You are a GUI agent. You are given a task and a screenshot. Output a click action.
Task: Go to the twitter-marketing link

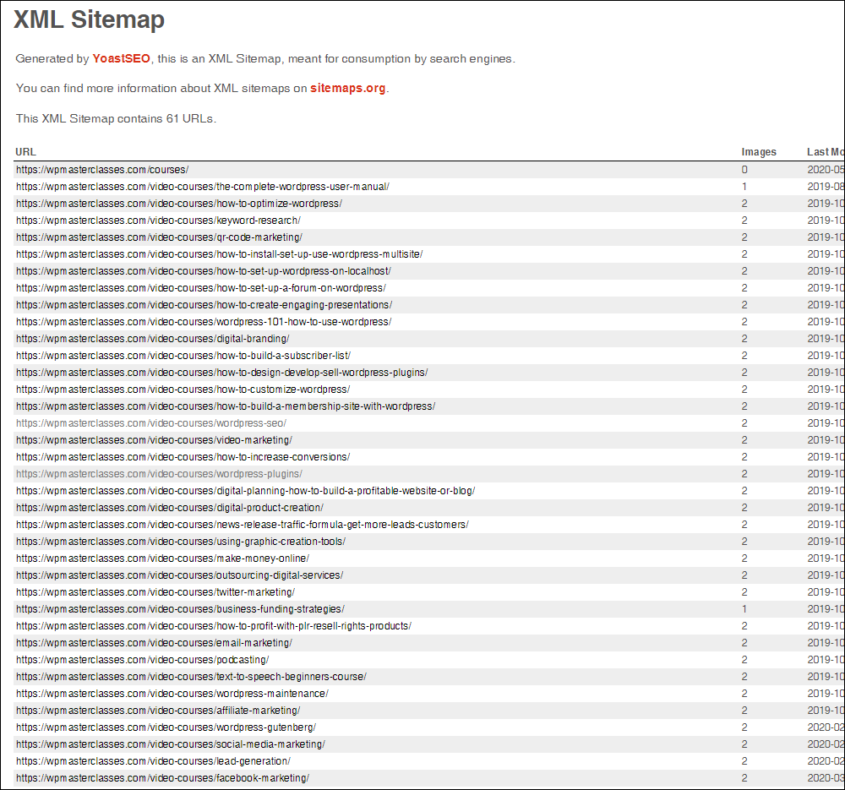point(155,592)
